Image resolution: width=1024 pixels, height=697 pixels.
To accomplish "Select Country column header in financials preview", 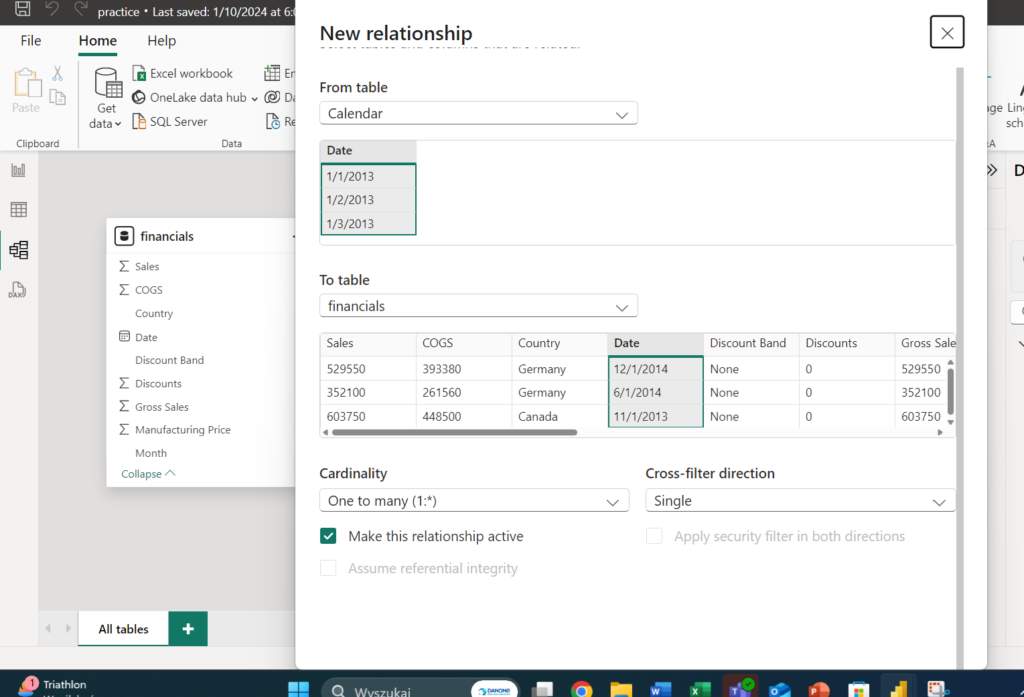I will click(559, 343).
